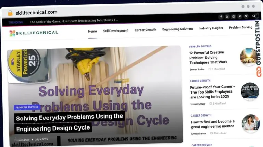
Task: Click the X (Twitter) icon
Action: tap(227, 16)
